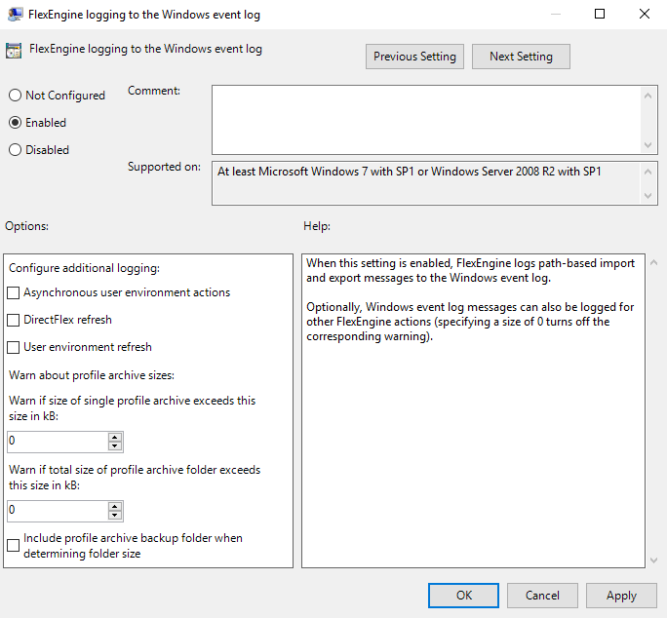Viewport: 667px width, 618px height.
Task: Click inside the Comment text box
Action: [426, 118]
